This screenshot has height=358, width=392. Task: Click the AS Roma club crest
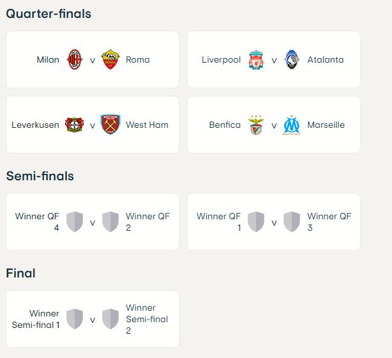coord(110,59)
